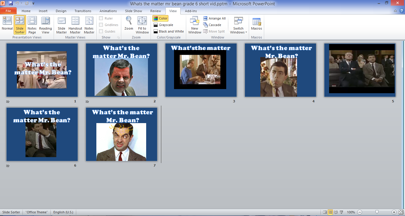The height and width of the screenshot is (216, 405).
Task: Open Handout Master view
Action: click(75, 25)
